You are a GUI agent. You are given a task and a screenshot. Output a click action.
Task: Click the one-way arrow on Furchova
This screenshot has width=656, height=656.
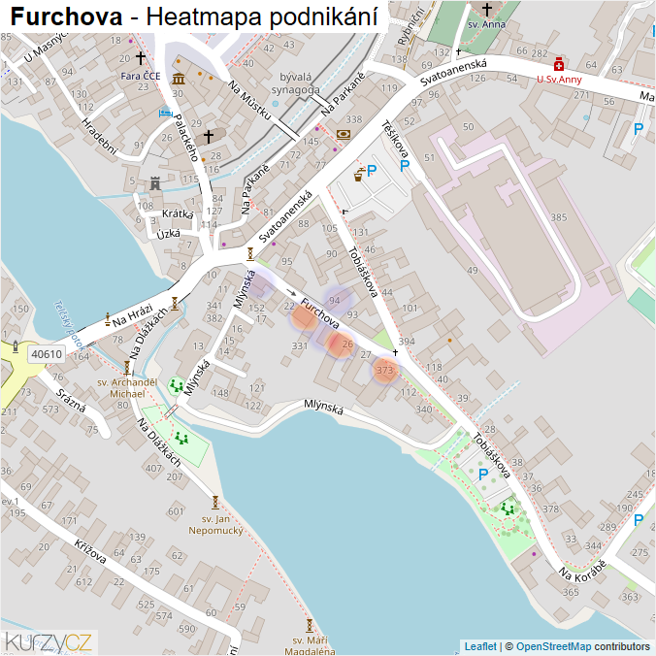click(x=291, y=292)
